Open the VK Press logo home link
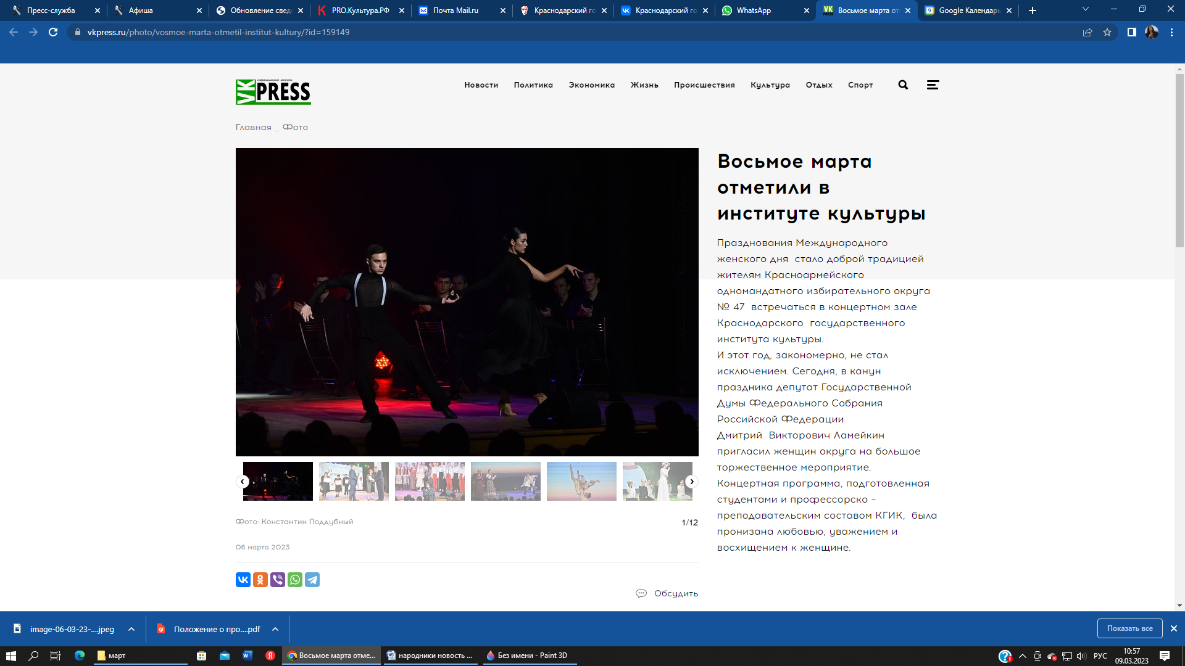Image resolution: width=1185 pixels, height=666 pixels. click(x=273, y=92)
